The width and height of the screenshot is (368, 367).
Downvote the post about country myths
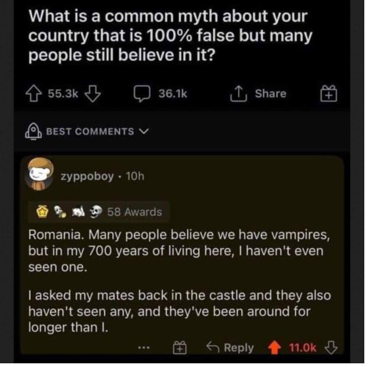pyautogui.click(x=90, y=94)
